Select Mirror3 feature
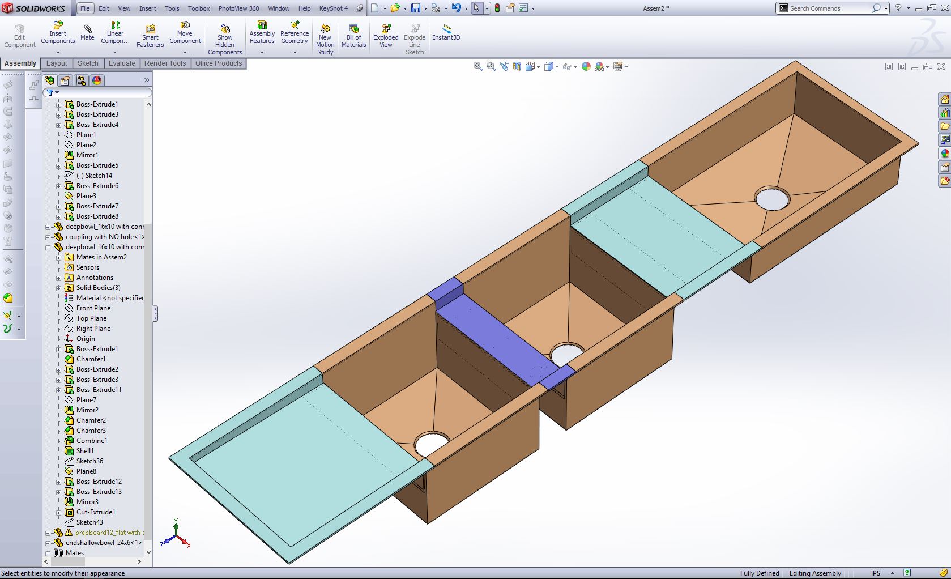The image size is (951, 579). (x=87, y=502)
